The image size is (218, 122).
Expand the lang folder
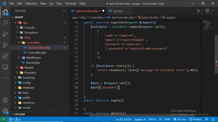coord(16,93)
